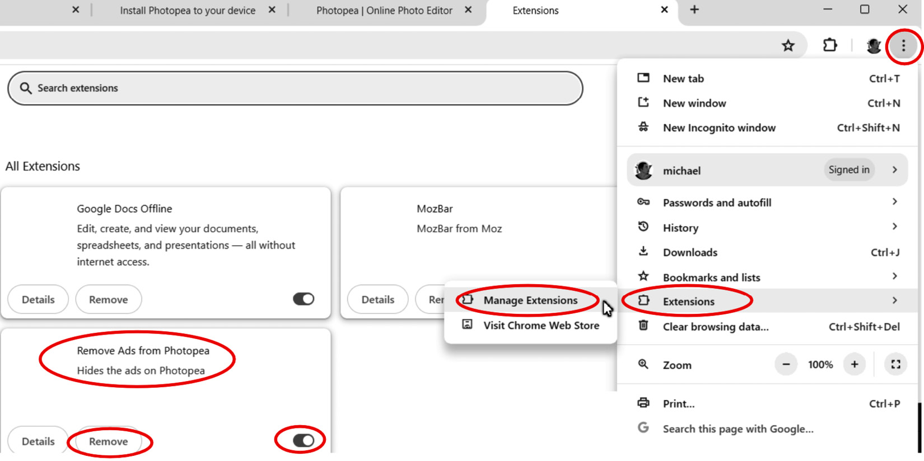
Task: Click the 100% zoom value
Action: coord(820,365)
